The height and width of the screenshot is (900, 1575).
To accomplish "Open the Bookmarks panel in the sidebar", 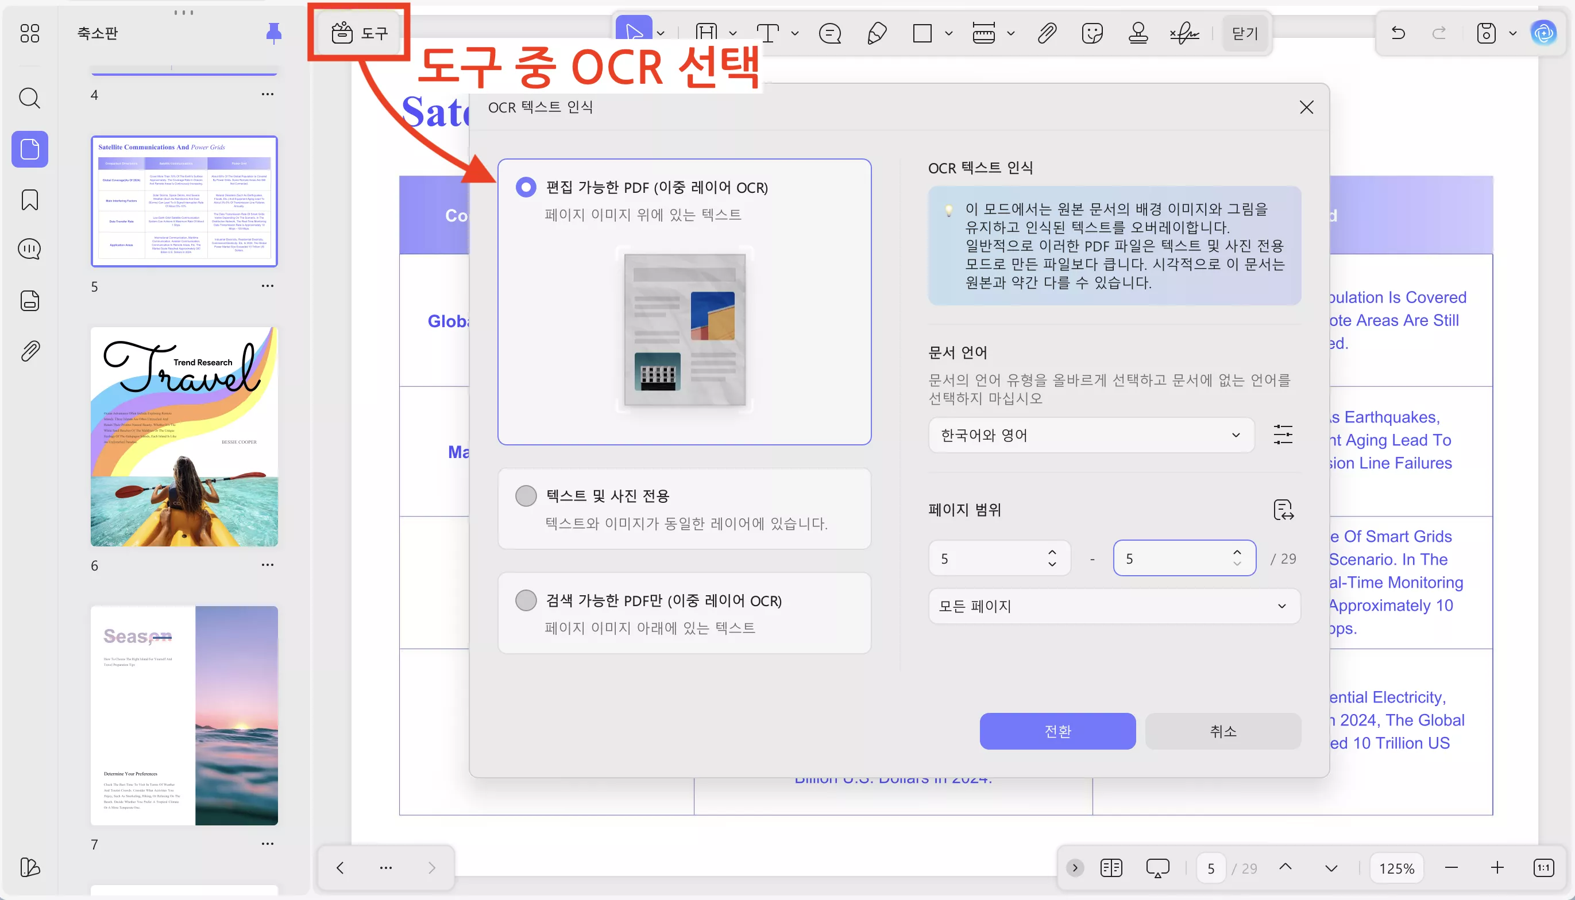I will (29, 200).
